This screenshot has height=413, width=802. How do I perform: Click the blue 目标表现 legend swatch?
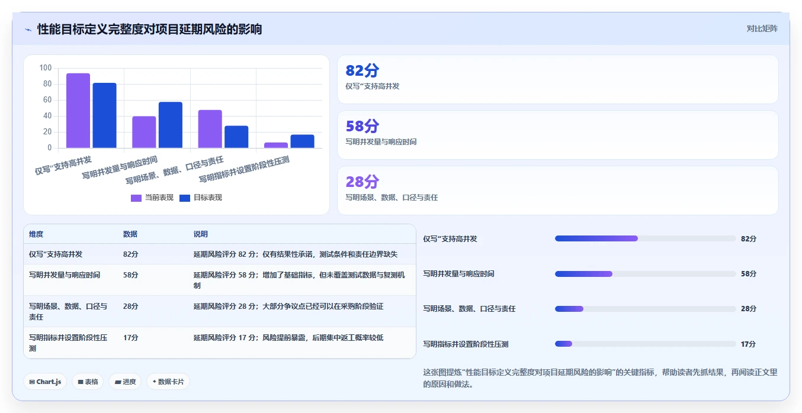[185, 198]
